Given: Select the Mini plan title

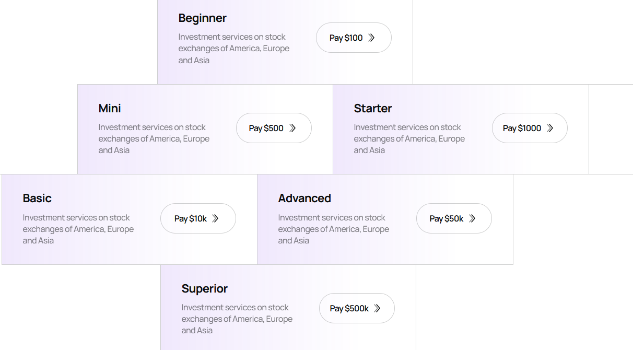Looking at the screenshot, I should click(110, 108).
